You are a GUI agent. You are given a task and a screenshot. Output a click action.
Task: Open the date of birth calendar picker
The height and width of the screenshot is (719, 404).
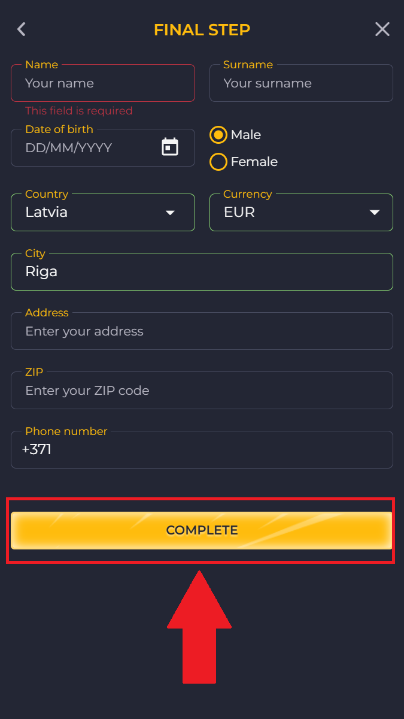170,147
